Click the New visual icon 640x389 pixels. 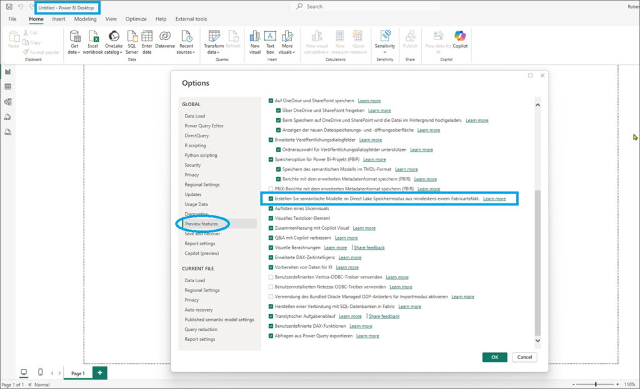pos(255,37)
